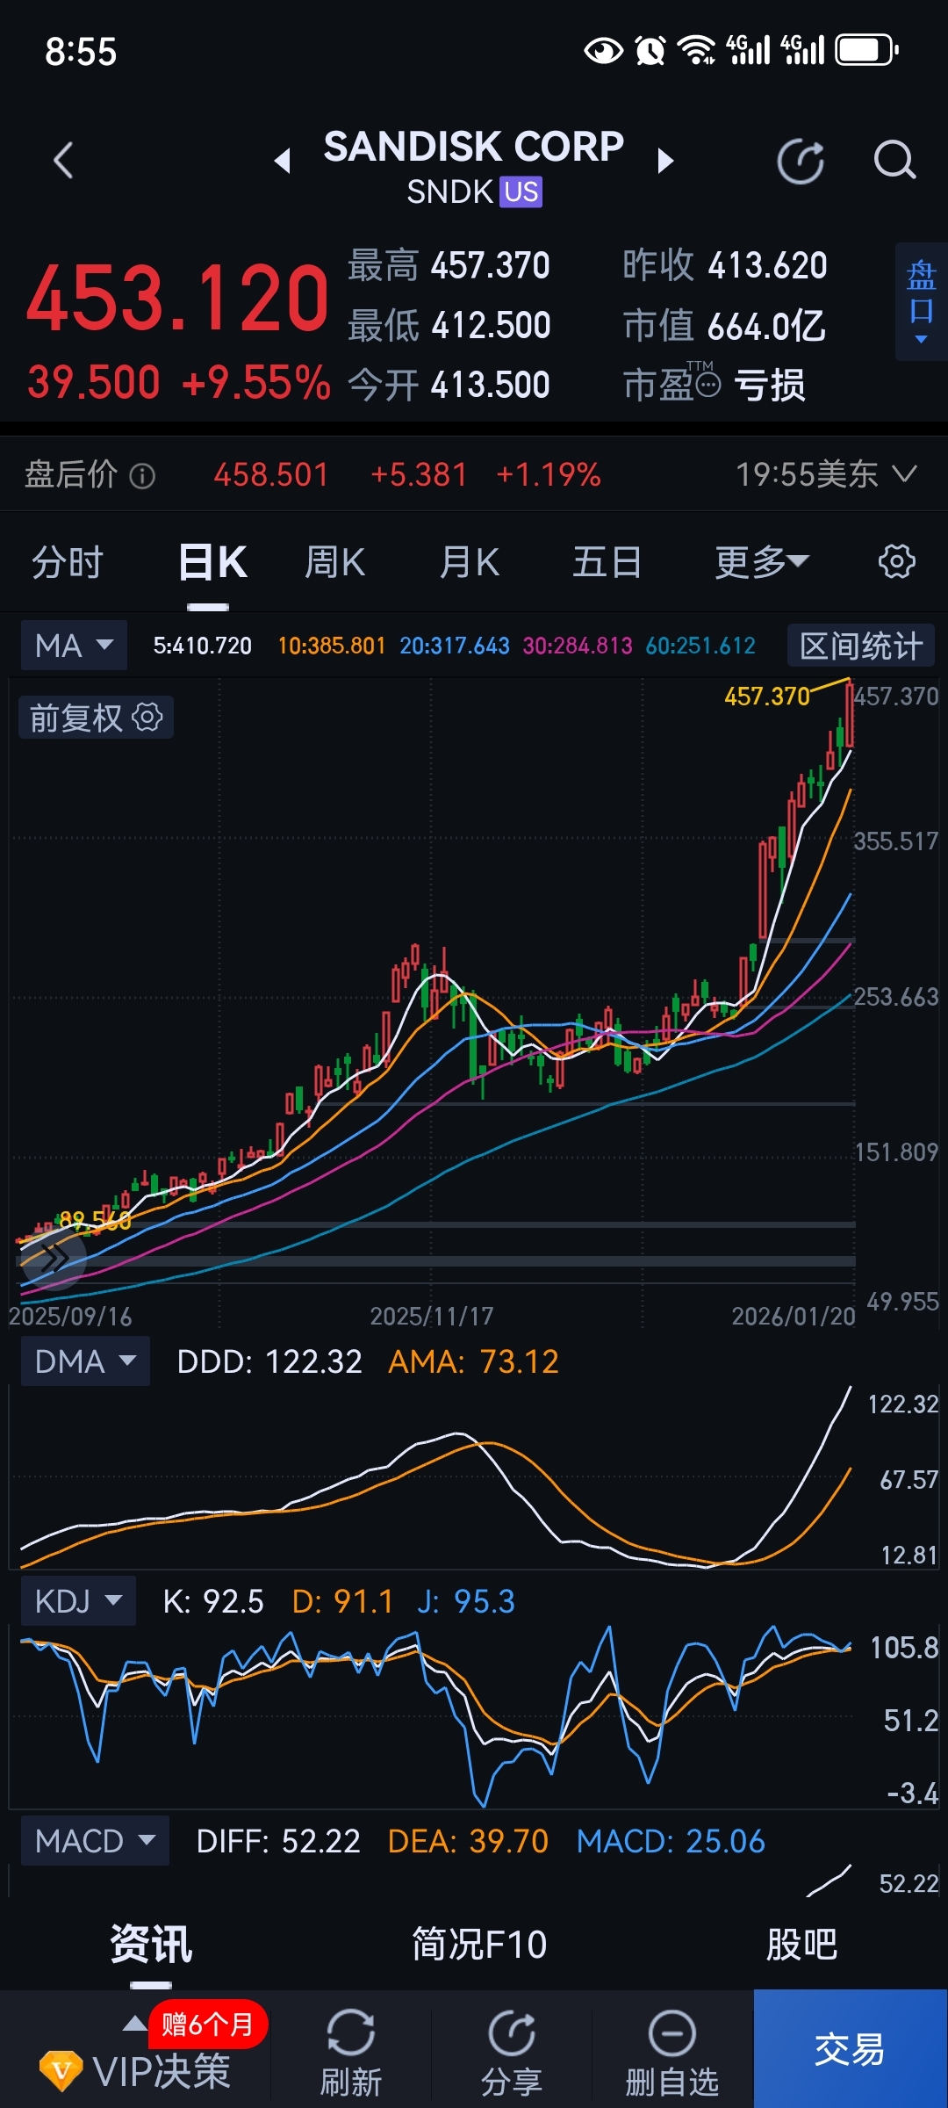Tap the MA5 value 5:410.720
The height and width of the screenshot is (2108, 948).
(x=202, y=646)
